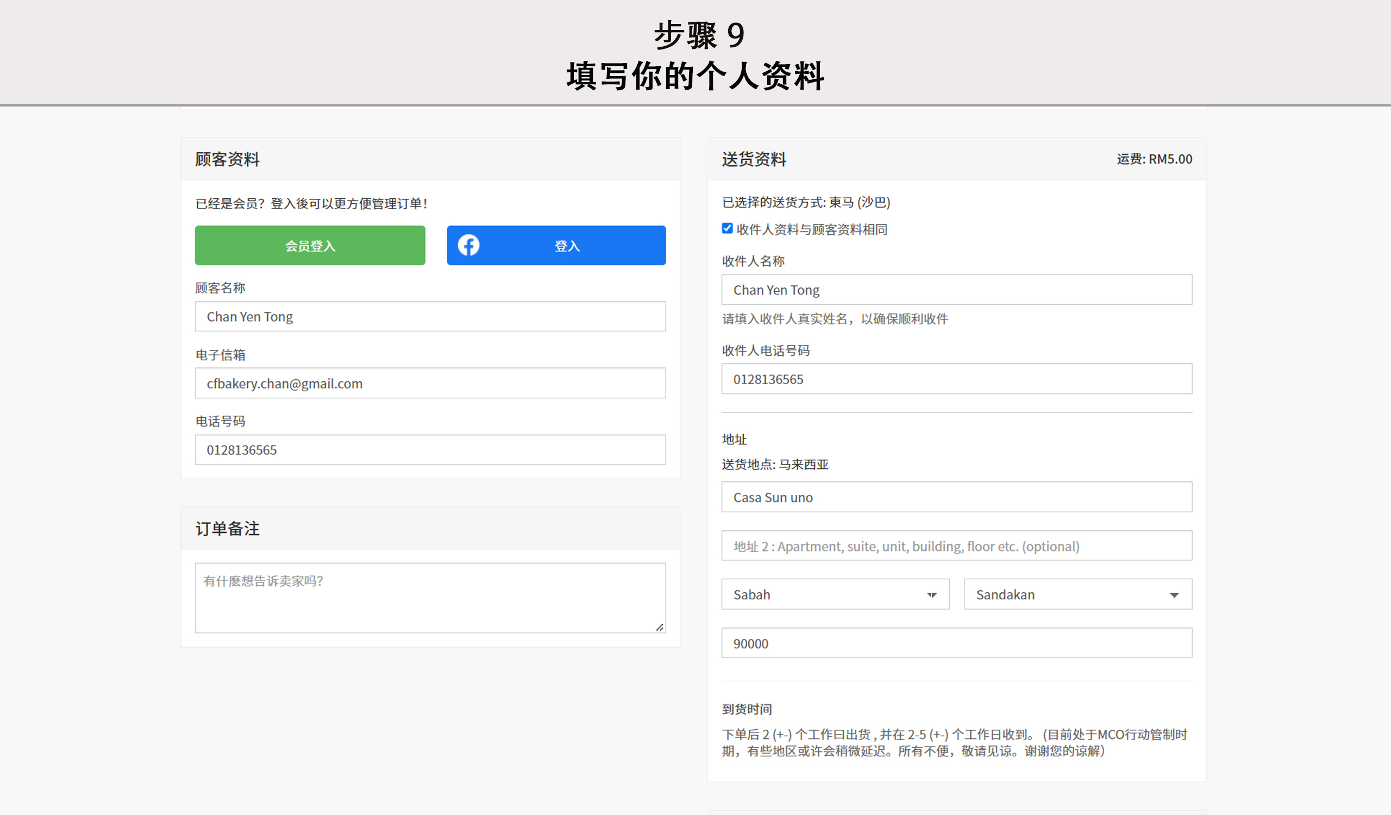Click the 订单备注 section heading
Viewport: 1391px width, 815px height.
pyautogui.click(x=228, y=529)
